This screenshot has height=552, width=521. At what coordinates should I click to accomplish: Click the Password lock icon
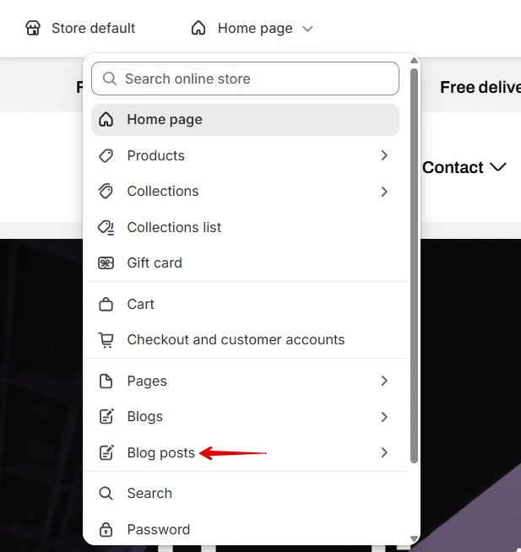(x=106, y=529)
